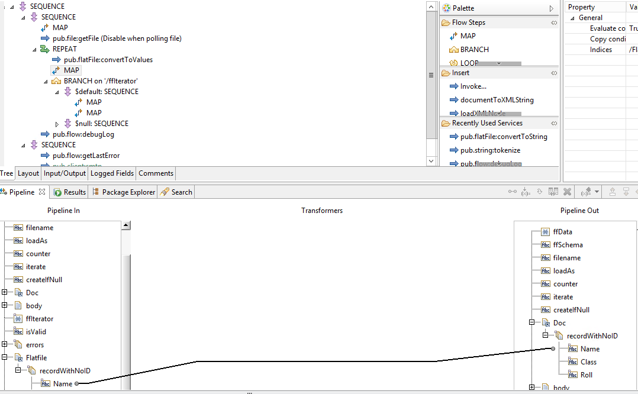Select documentToXMLString in the Insert section
This screenshot has height=394, width=638.
tap(491, 99)
